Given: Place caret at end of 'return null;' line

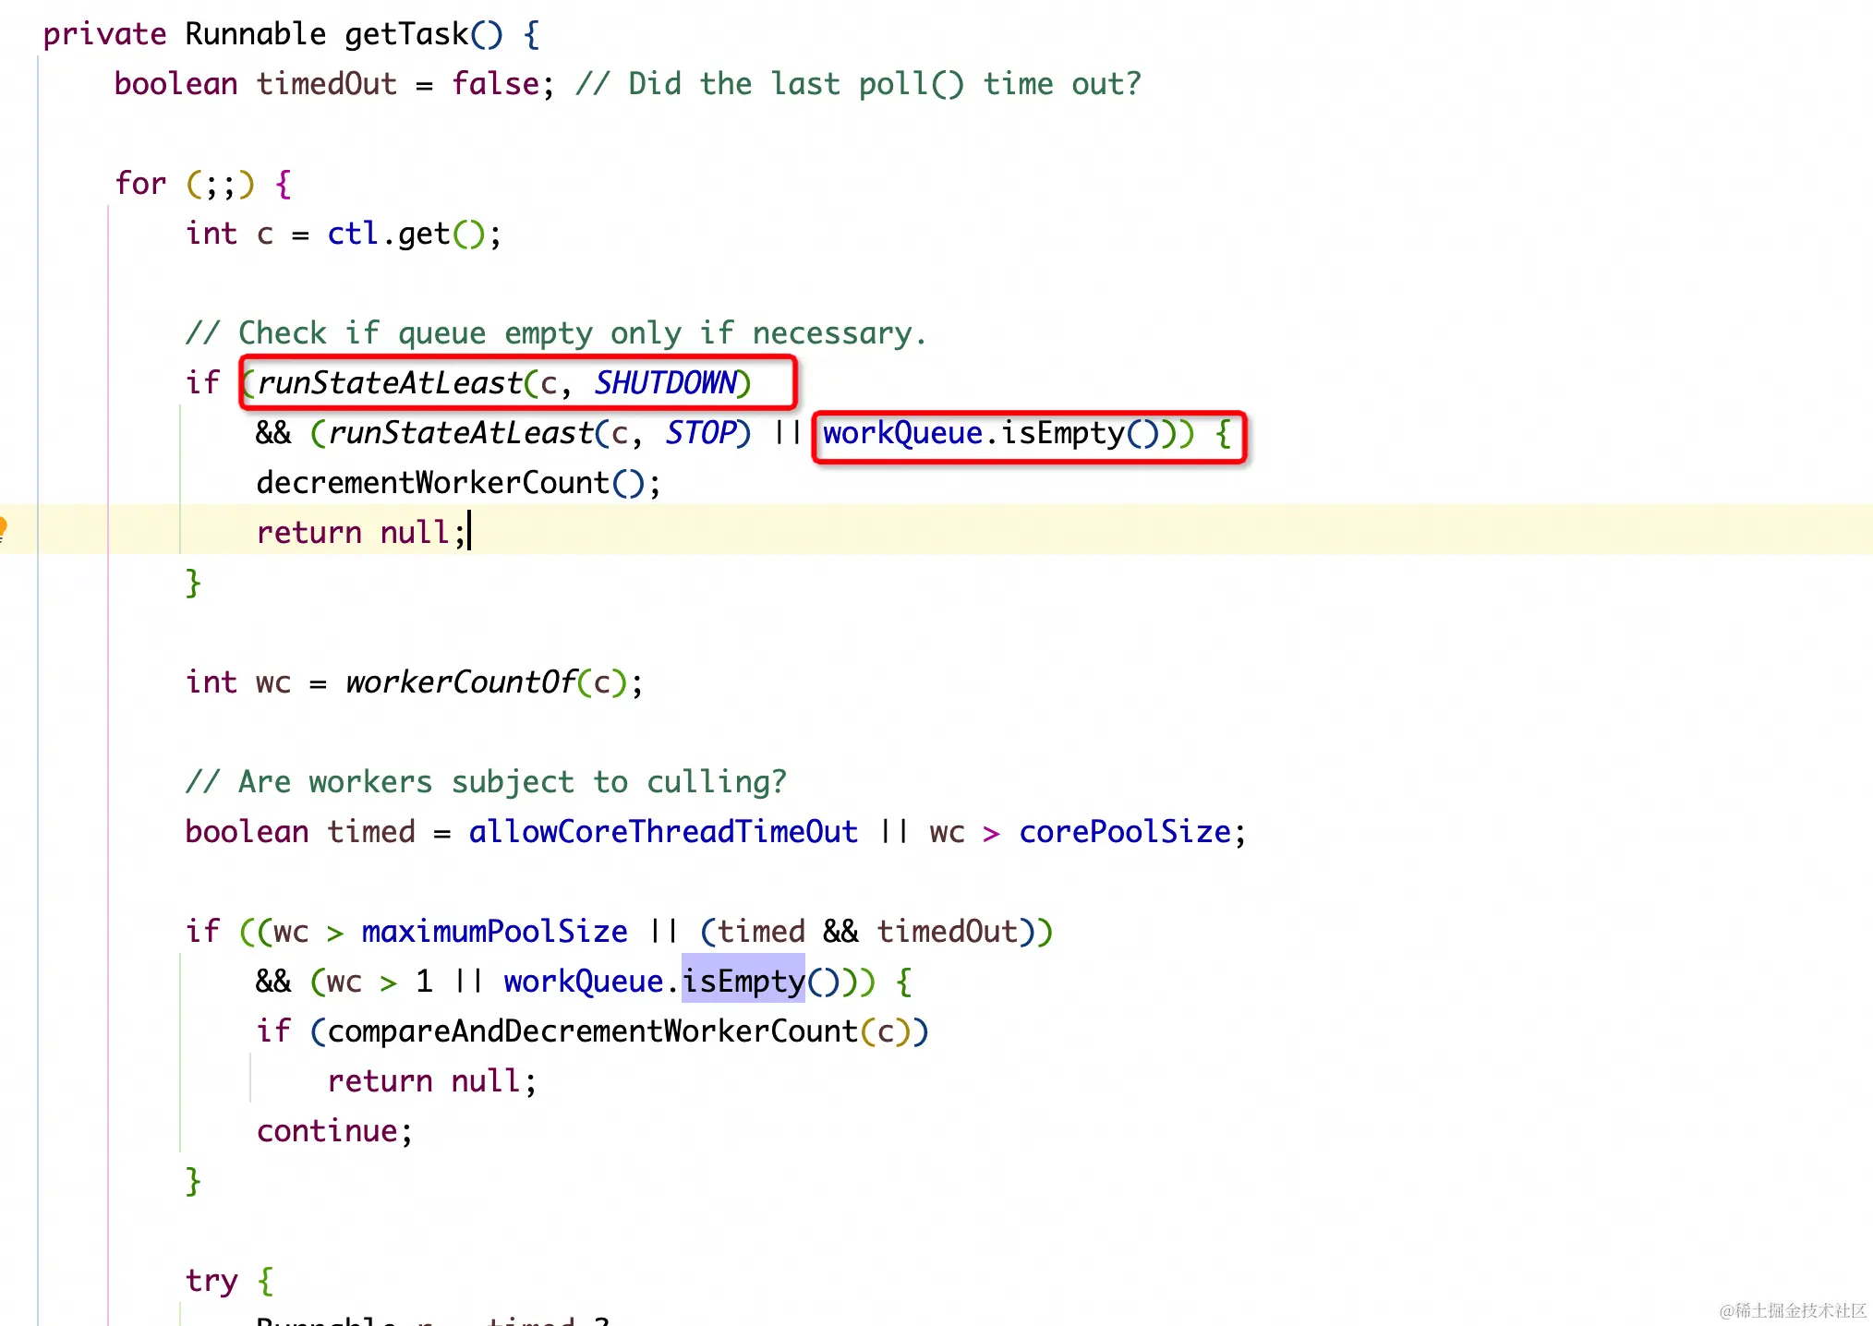Looking at the screenshot, I should pyautogui.click(x=470, y=533).
